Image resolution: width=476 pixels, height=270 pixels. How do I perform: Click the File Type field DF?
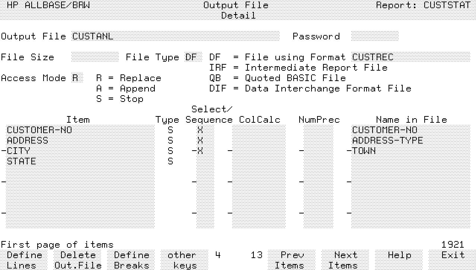[193, 57]
